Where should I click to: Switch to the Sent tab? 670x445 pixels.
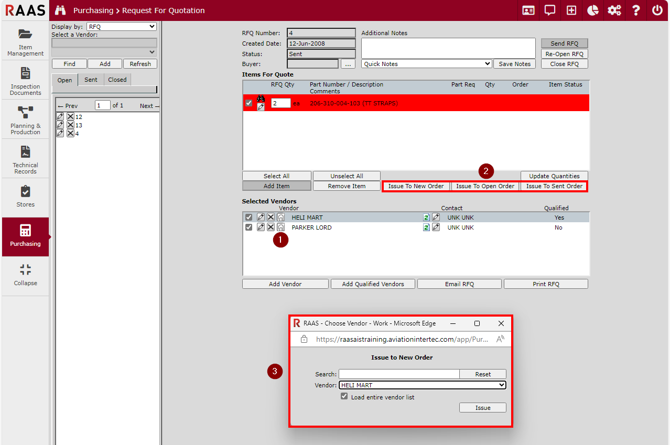point(91,80)
